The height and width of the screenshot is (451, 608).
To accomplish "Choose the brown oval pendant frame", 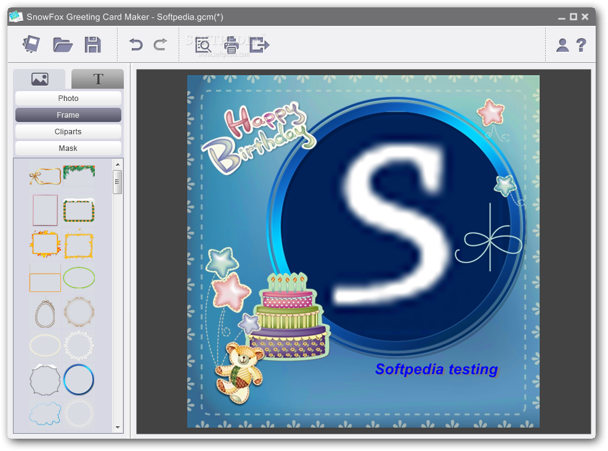I will 46,313.
